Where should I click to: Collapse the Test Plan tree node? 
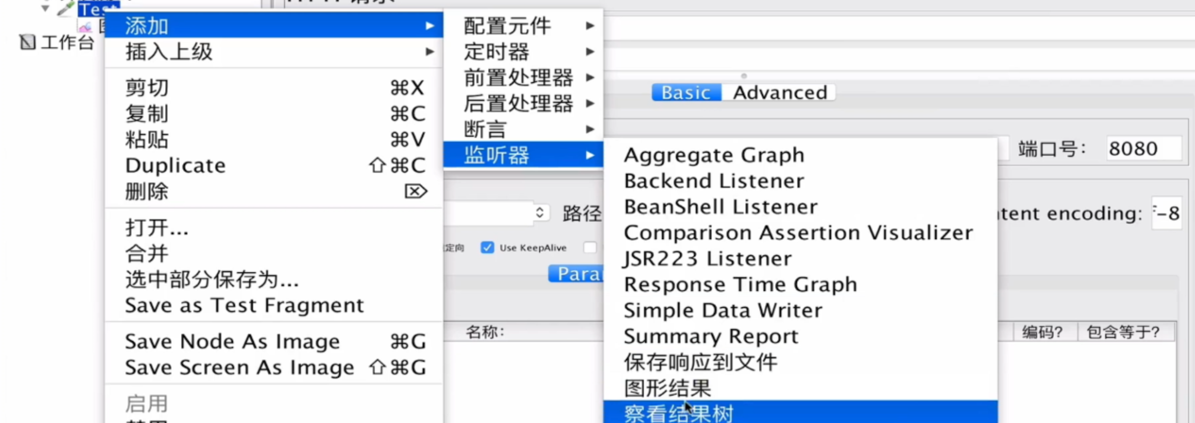coord(45,8)
